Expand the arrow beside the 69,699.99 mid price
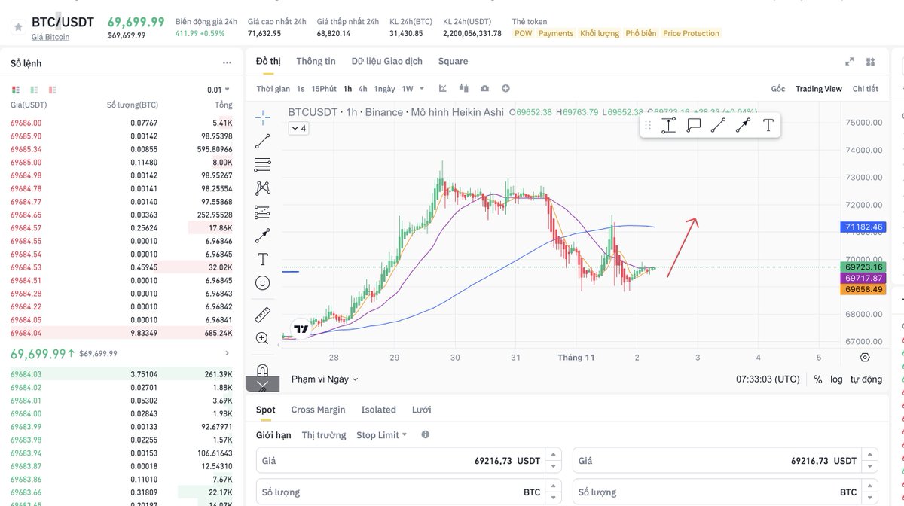Screen dimensions: 904x506 (228, 353)
